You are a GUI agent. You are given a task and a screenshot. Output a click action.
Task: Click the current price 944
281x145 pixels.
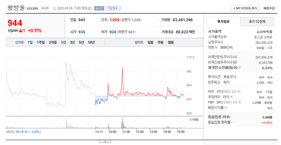pyautogui.click(x=15, y=23)
